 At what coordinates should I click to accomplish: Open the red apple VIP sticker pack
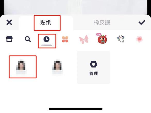coord(102,39)
